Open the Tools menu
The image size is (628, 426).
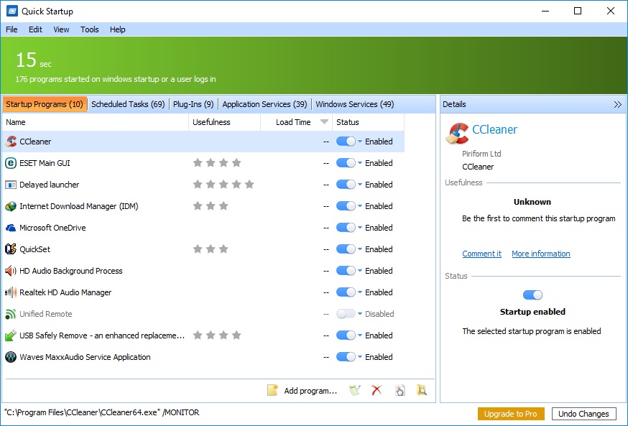click(90, 29)
